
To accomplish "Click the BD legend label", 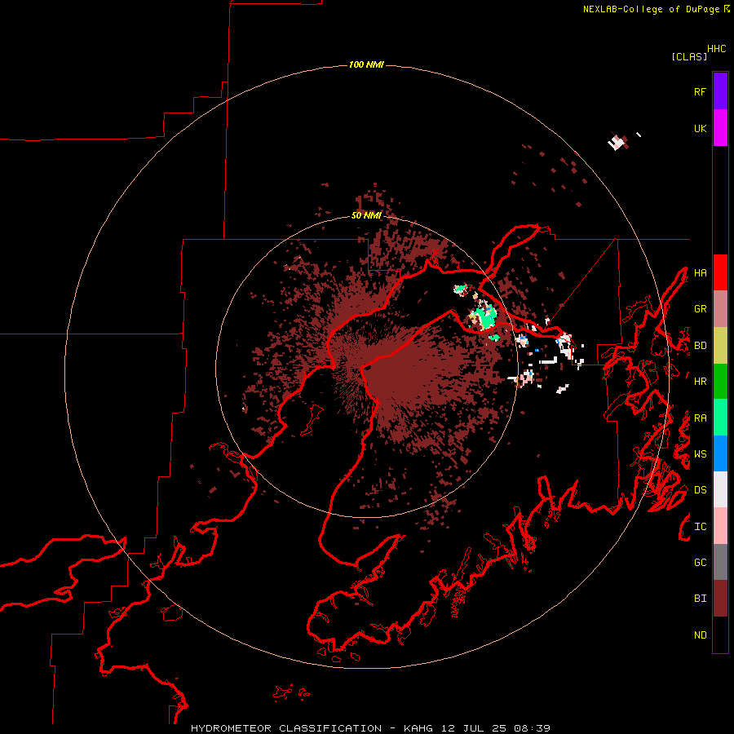I will coord(700,346).
